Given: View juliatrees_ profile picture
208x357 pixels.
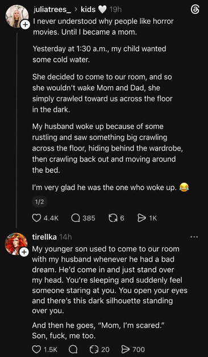Looking at the screenshot, I should pos(17,16).
